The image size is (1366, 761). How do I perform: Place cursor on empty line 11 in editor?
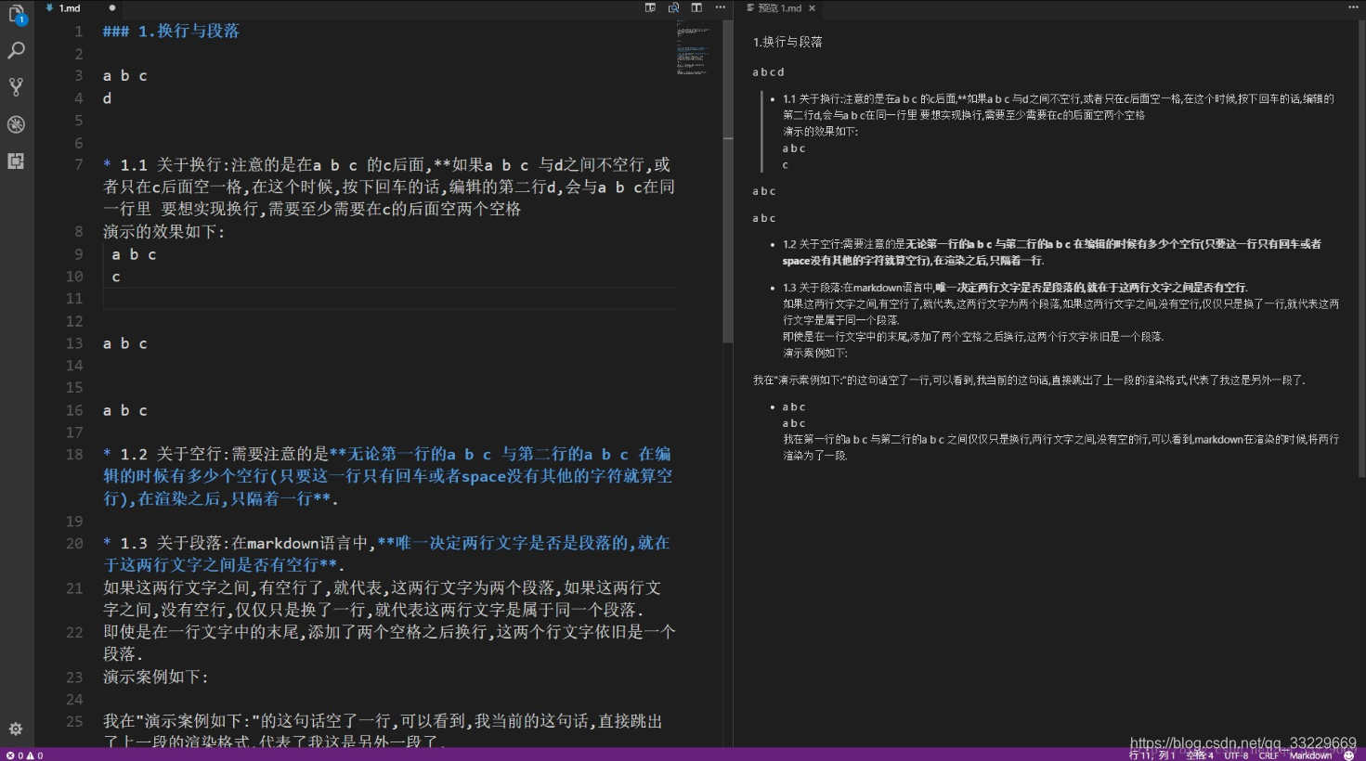390,299
